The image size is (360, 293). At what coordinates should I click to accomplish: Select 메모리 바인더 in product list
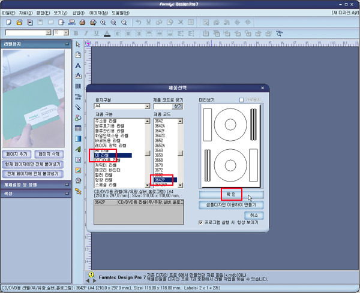[107, 170]
